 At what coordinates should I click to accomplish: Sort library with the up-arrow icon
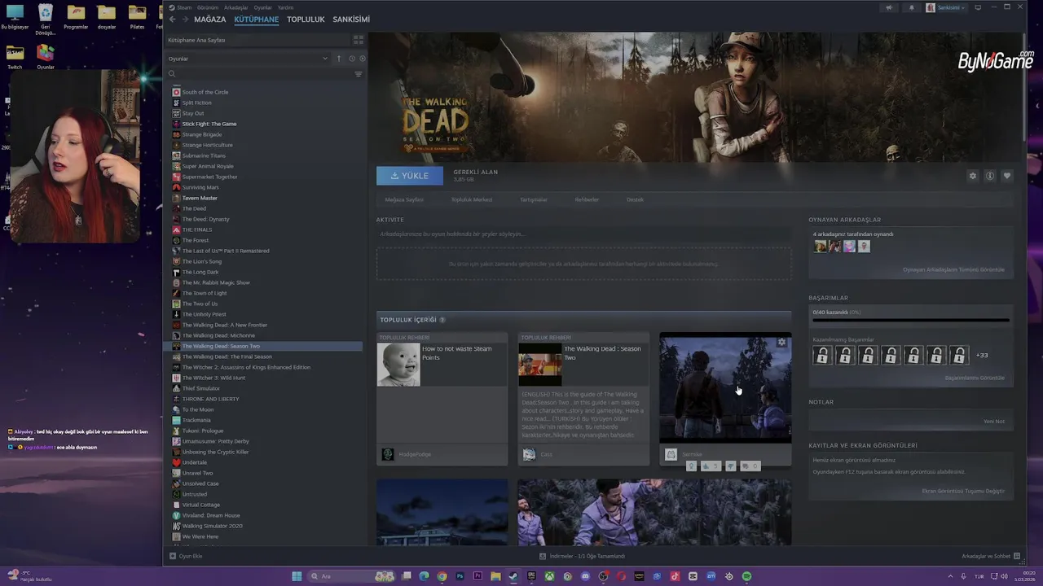[x=339, y=59]
